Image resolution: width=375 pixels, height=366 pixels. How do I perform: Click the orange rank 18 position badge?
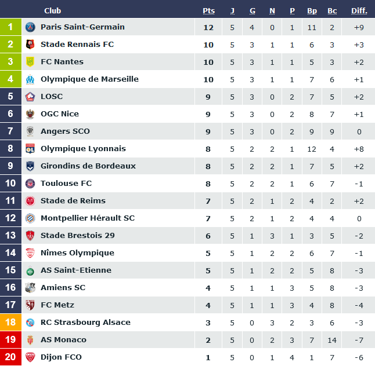click(x=10, y=323)
